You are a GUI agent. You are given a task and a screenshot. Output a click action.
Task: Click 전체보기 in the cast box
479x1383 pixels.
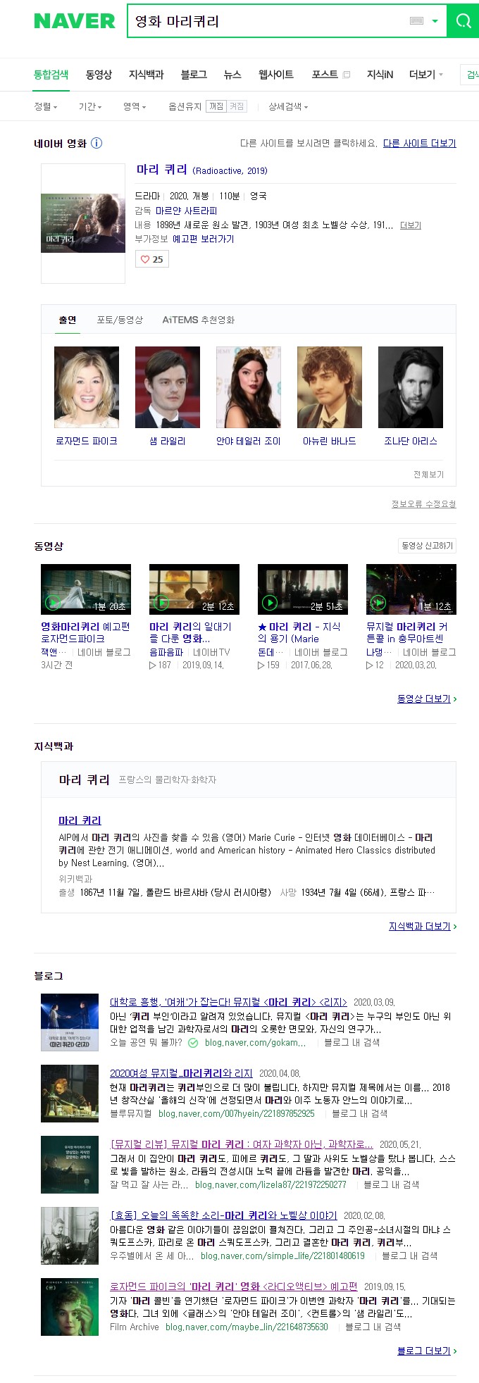(429, 474)
